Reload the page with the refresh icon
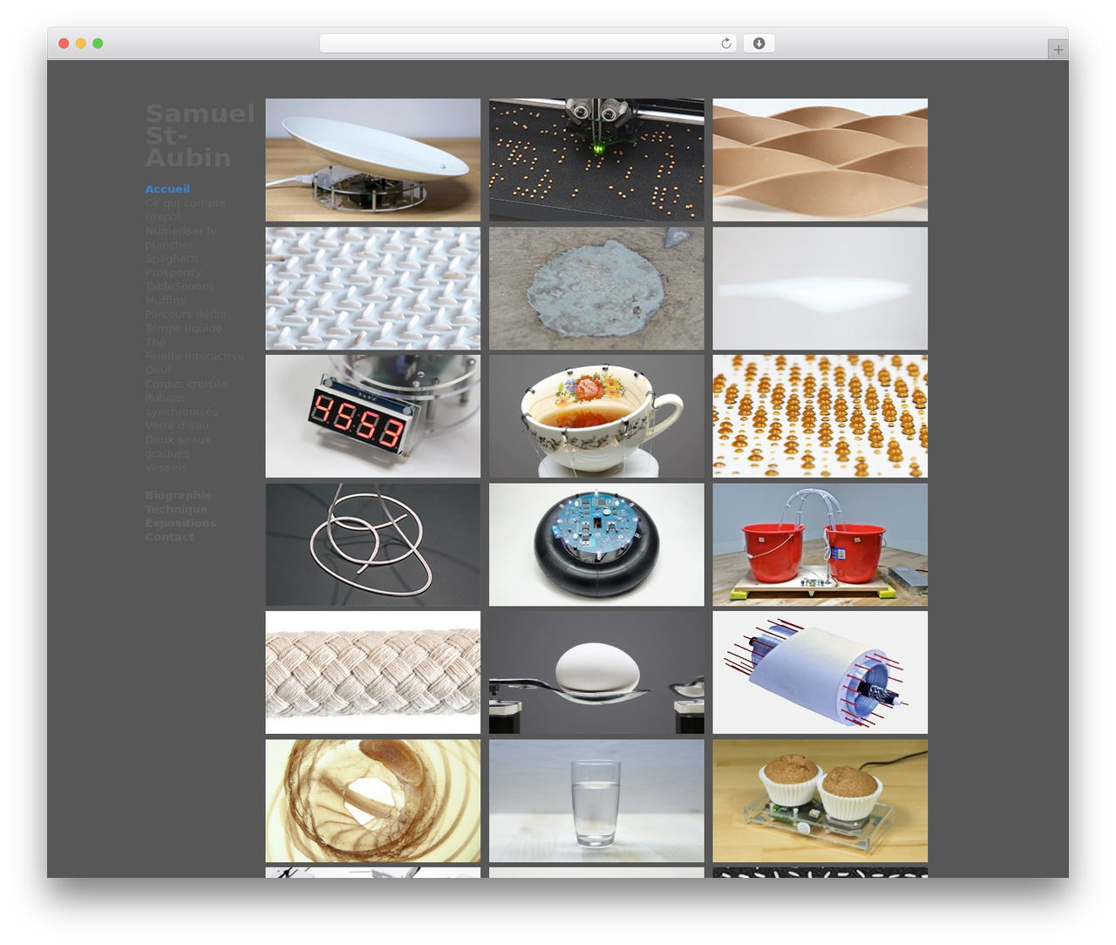The width and height of the screenshot is (1116, 945). pos(725,44)
